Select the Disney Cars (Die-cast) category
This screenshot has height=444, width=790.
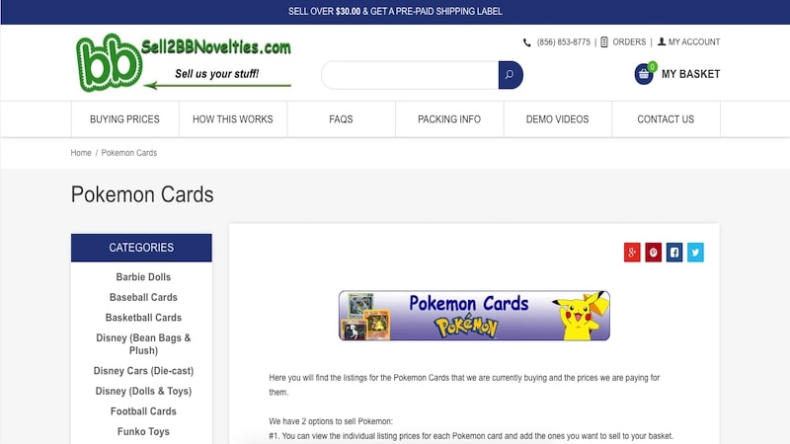tap(143, 371)
